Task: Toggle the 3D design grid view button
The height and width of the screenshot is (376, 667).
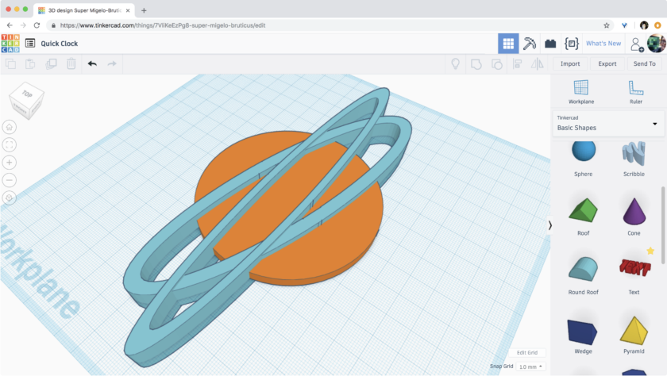Action: 508,44
